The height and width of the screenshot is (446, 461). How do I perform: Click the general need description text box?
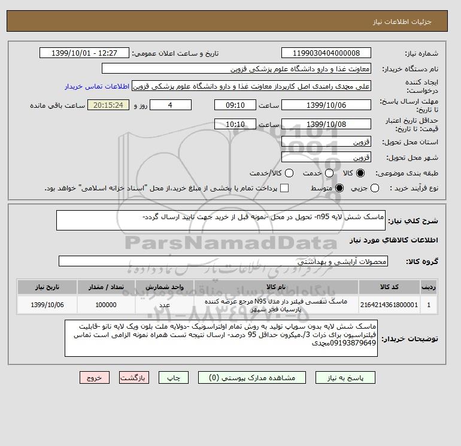[x=221, y=220]
